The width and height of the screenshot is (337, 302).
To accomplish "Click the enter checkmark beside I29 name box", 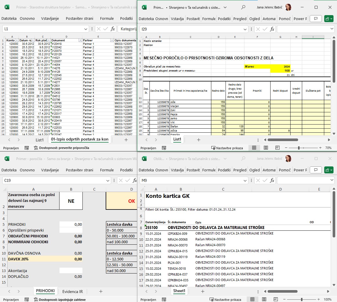I will pyautogui.click(x=265, y=29).
